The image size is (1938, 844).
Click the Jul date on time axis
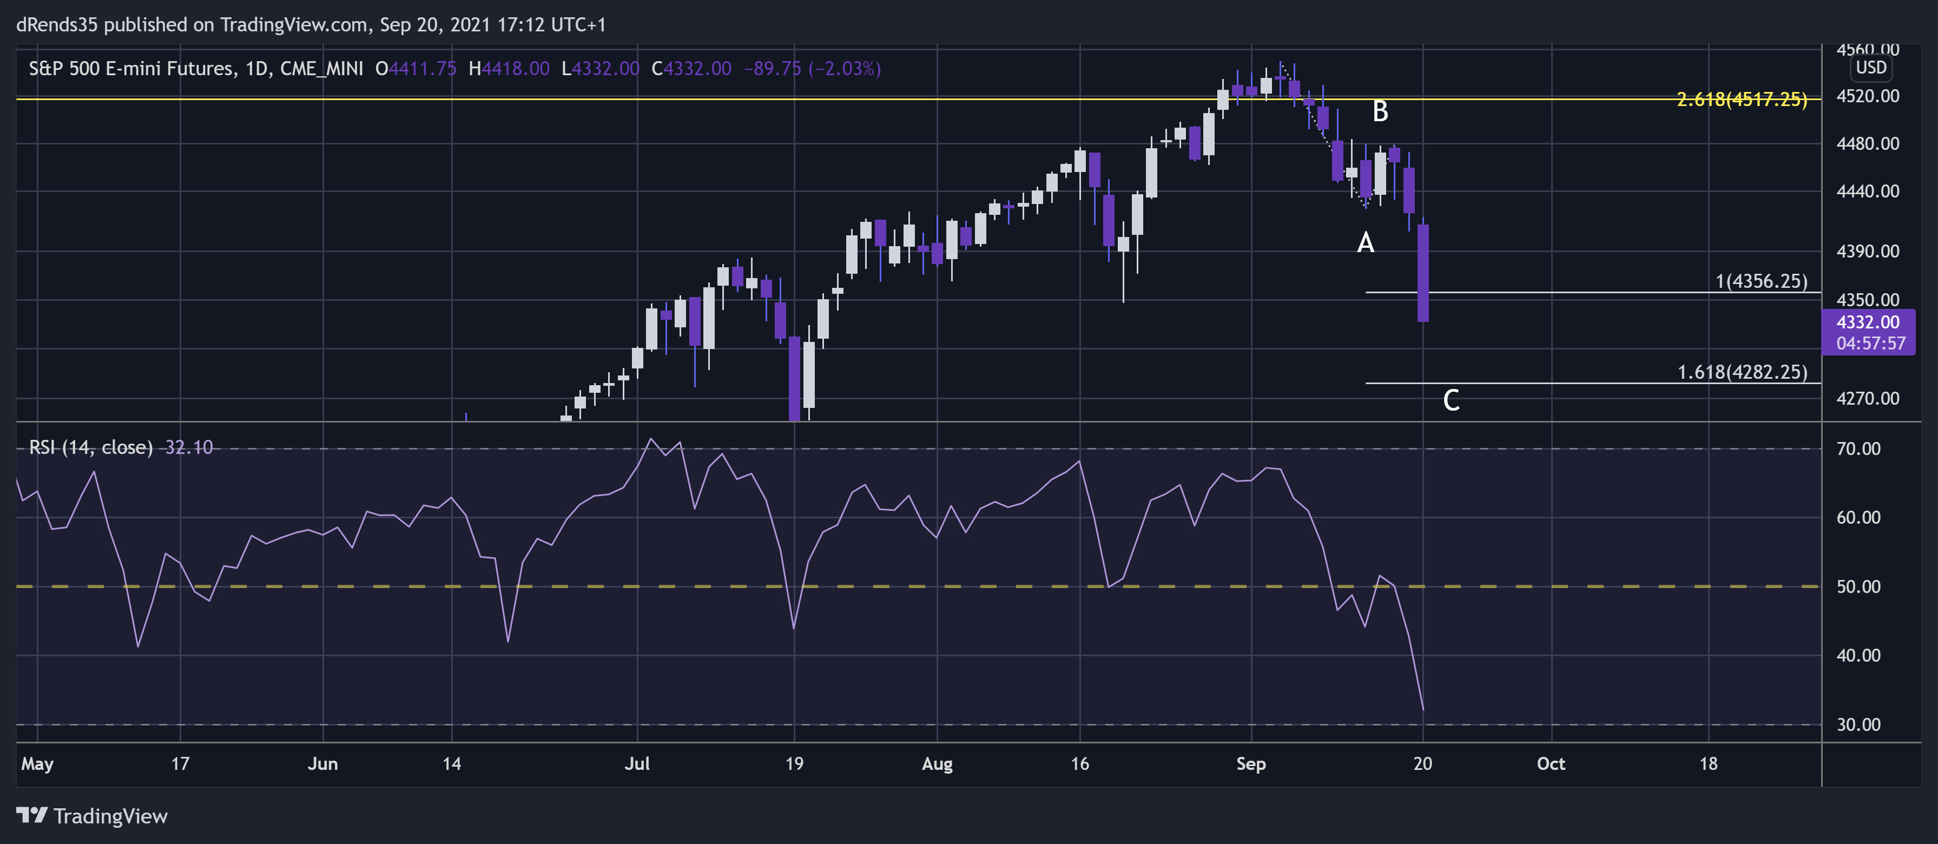click(x=637, y=764)
